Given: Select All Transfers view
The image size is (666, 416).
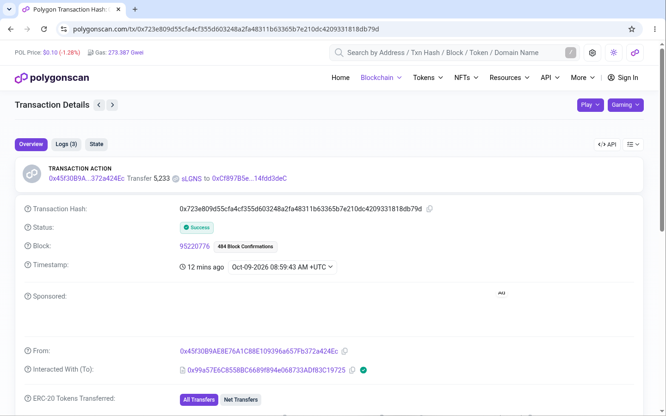Looking at the screenshot, I should (199, 400).
